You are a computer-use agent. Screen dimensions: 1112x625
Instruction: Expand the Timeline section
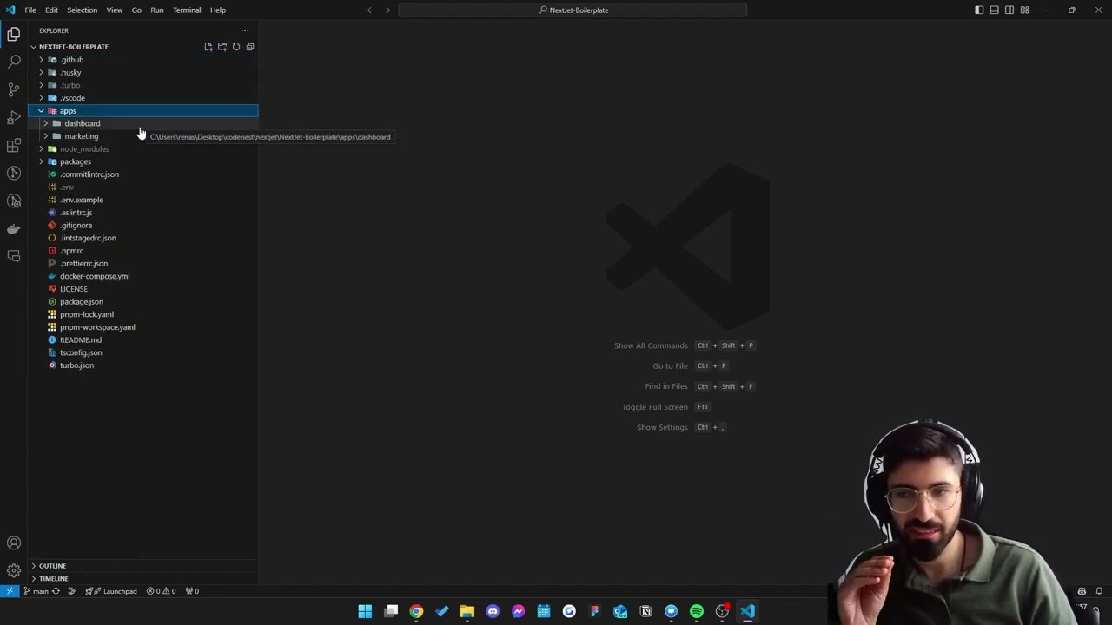point(143,578)
